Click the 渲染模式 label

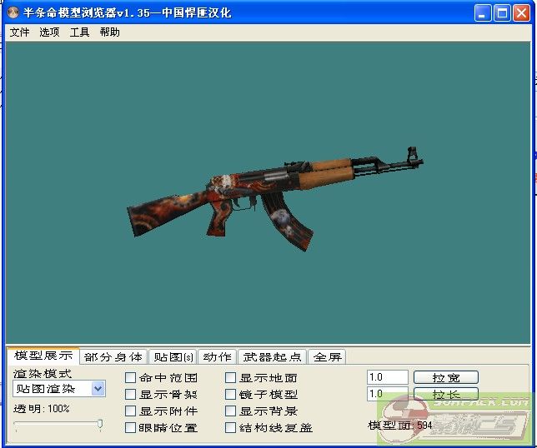pos(43,373)
